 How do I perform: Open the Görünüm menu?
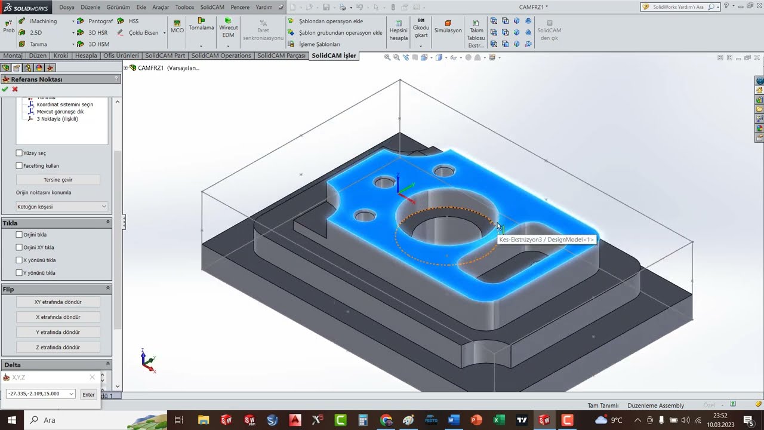point(118,7)
